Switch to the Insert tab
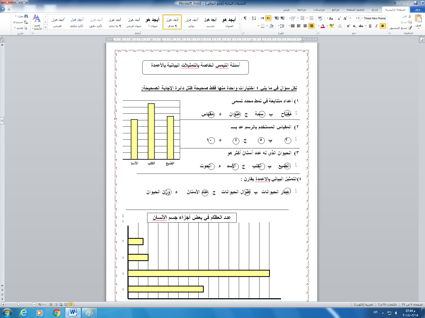Screen dimensions: 425x318 point(375,10)
